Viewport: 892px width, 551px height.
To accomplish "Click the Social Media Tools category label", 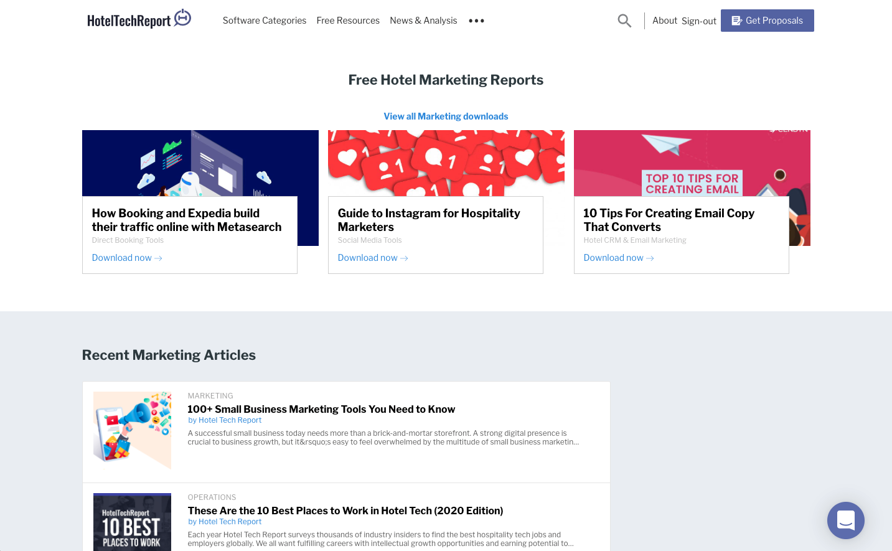I will (x=370, y=240).
